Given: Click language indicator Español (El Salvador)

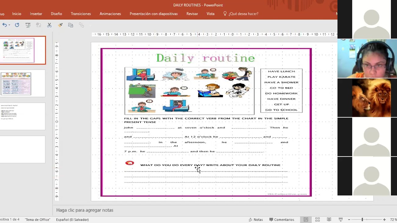Looking at the screenshot, I should coord(72,220).
